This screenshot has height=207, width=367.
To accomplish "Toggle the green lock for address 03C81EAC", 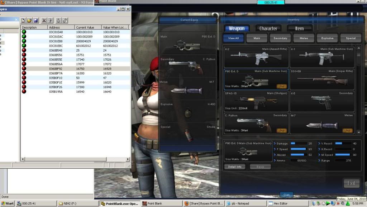I will (24, 37).
